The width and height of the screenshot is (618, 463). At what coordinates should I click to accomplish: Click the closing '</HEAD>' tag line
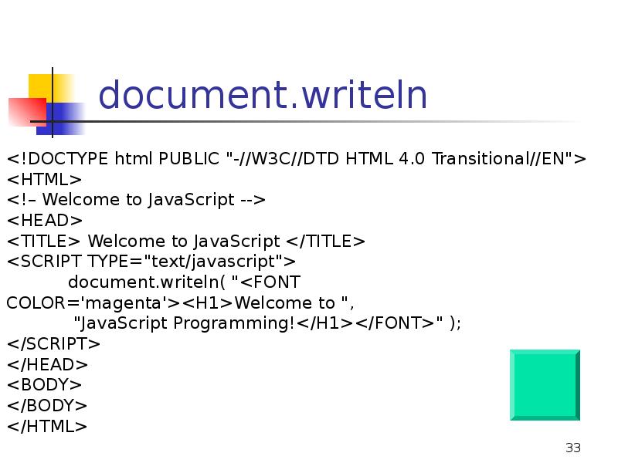pos(47,364)
